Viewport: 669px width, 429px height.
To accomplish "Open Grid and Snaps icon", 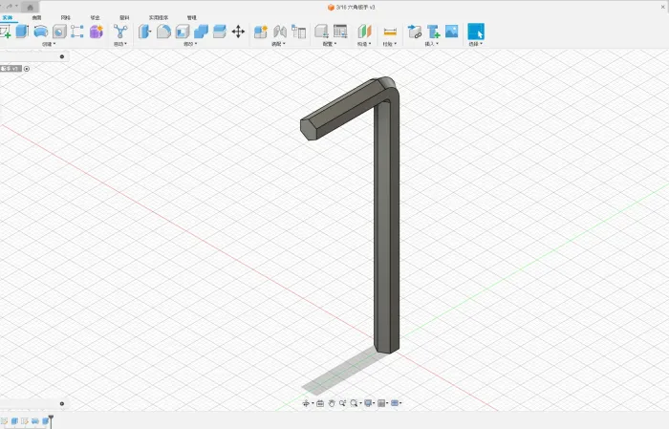I will pos(381,403).
